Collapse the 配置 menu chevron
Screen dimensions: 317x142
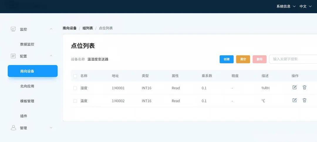coord(51,56)
